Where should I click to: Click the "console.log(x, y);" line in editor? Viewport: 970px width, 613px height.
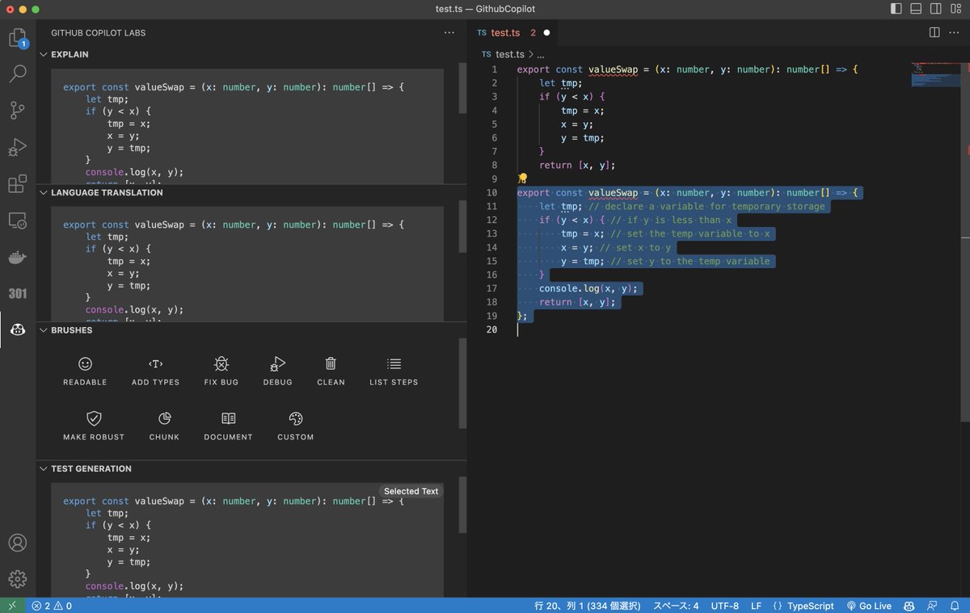point(588,288)
